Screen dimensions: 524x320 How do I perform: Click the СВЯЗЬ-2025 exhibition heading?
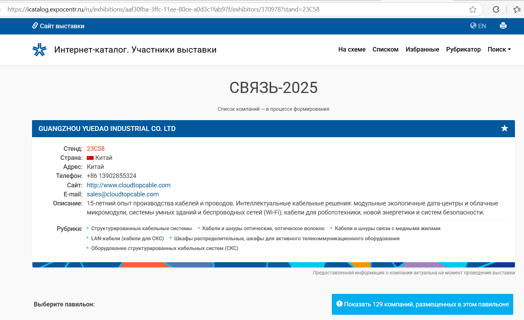pyautogui.click(x=273, y=88)
